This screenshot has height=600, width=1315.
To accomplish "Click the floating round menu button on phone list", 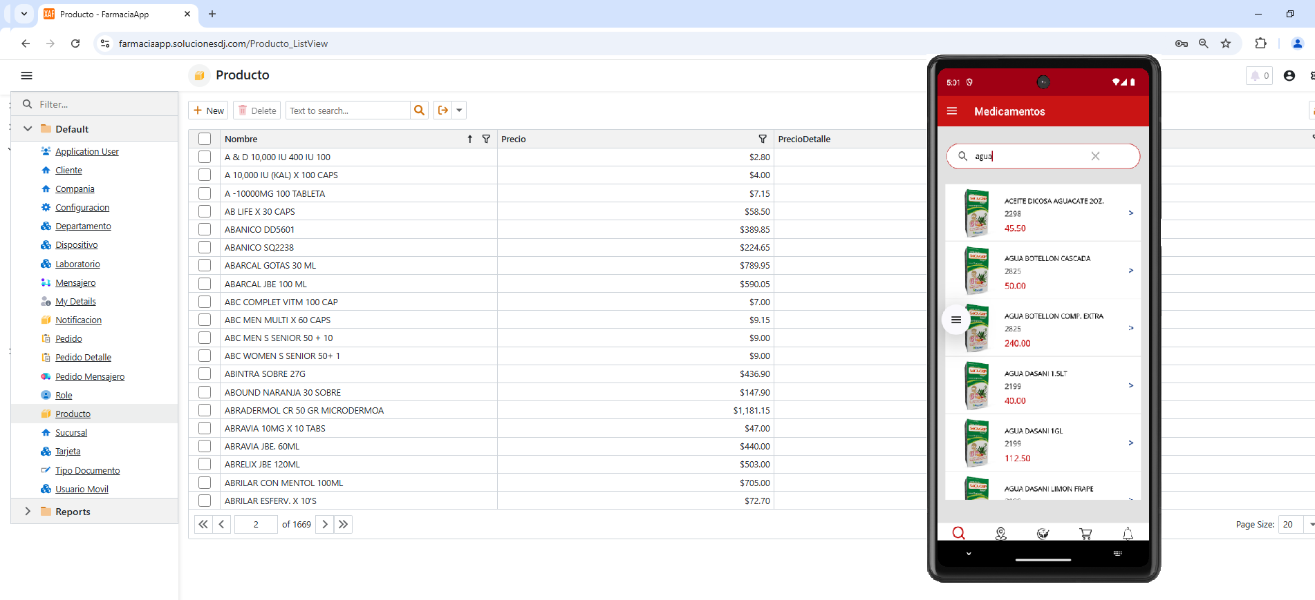I will [956, 320].
